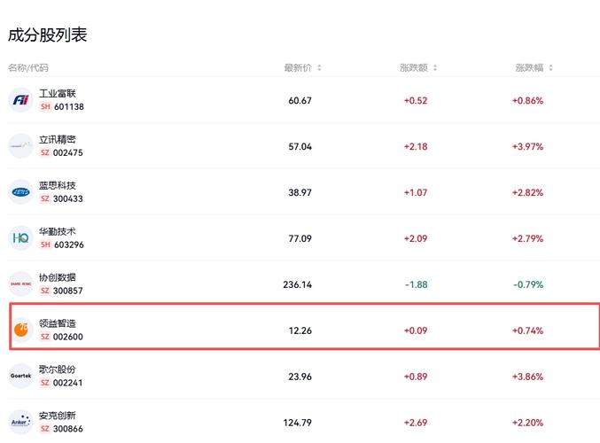
Task: Open stock 工业富联 name link
Action: point(58,93)
